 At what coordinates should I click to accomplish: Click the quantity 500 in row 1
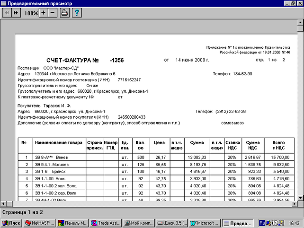(141, 158)
